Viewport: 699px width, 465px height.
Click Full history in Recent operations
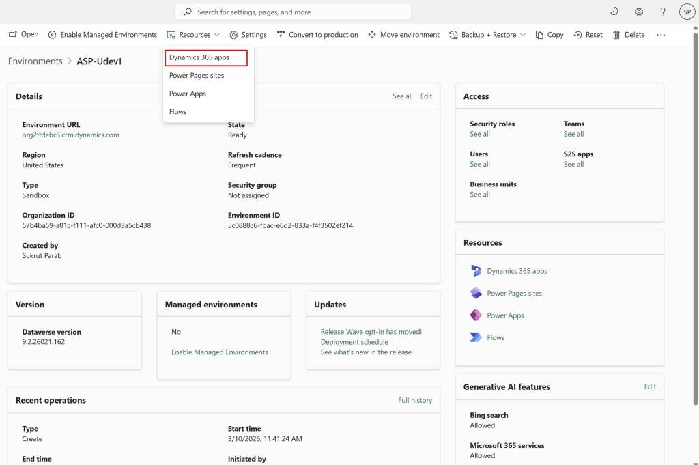(x=415, y=400)
